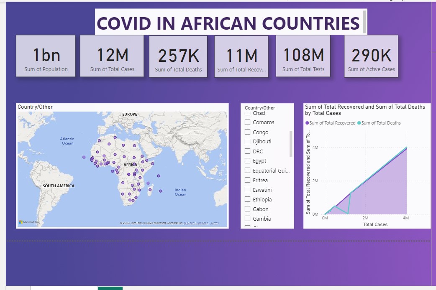
Task: Select the Sum of Total Tests 108M card
Action: [303, 56]
